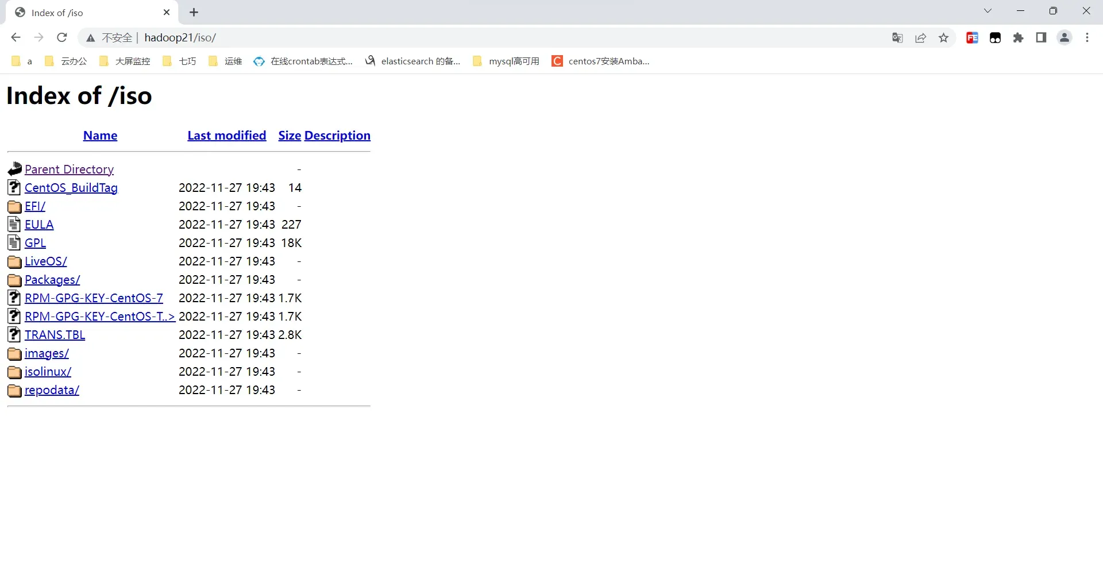Open the extensions puzzle piece icon

click(x=1018, y=38)
